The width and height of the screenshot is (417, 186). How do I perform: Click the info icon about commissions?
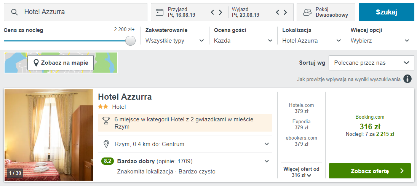pos(407,79)
